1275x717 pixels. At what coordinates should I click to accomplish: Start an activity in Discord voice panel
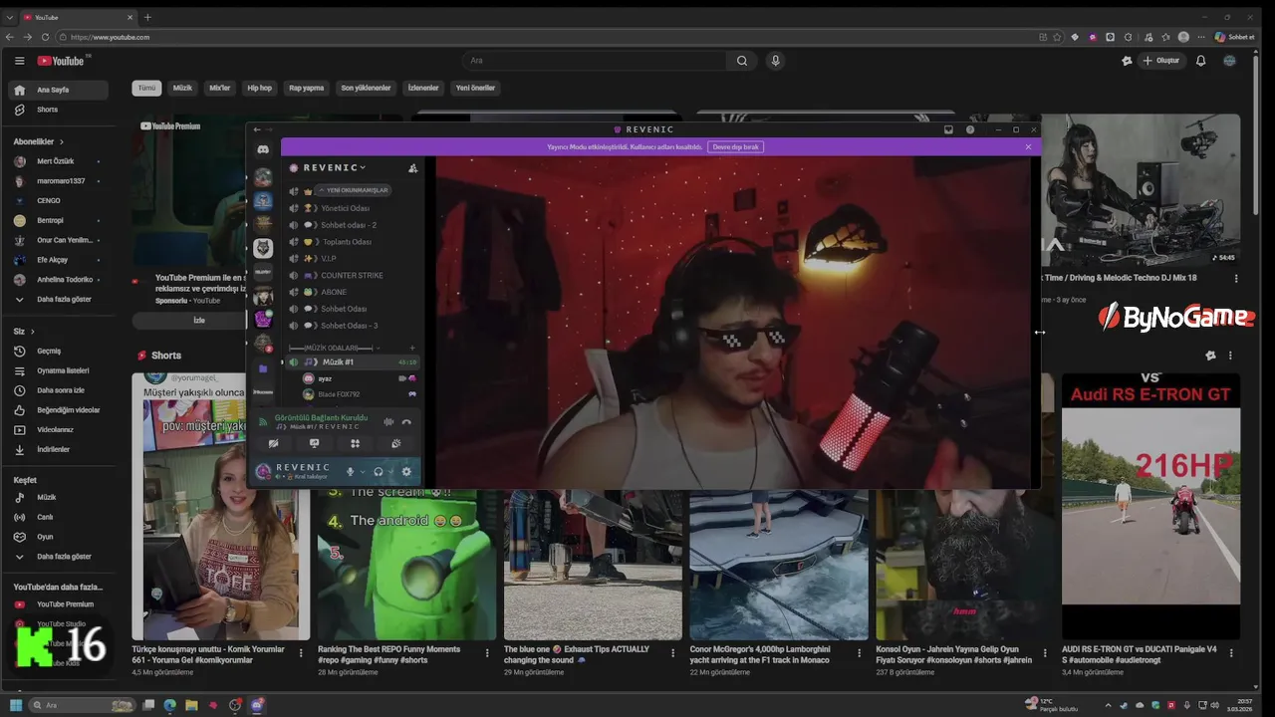[355, 443]
